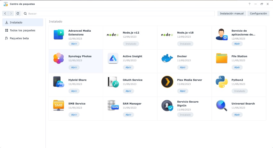Open Todos los paquetes section

pos(23,30)
